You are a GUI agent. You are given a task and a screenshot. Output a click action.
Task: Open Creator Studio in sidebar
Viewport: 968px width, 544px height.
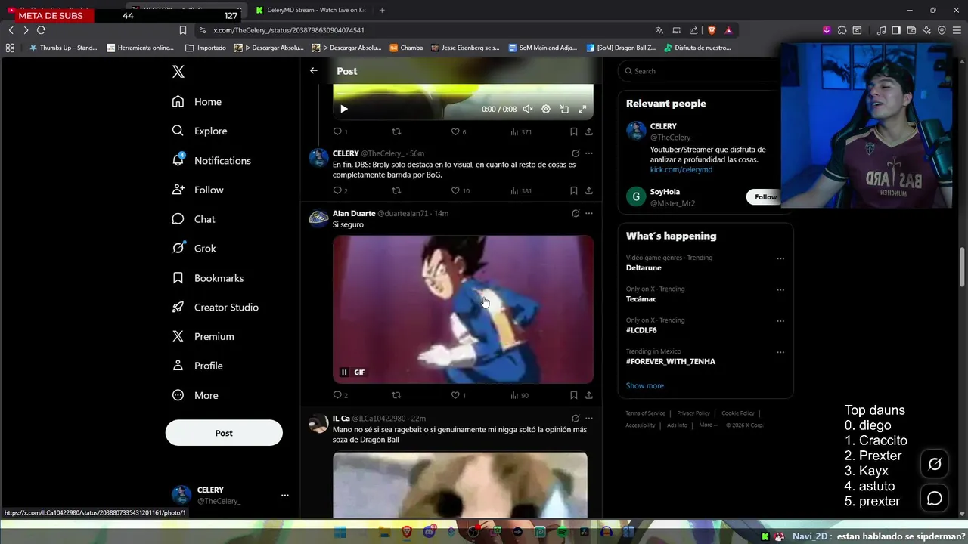pos(215,308)
